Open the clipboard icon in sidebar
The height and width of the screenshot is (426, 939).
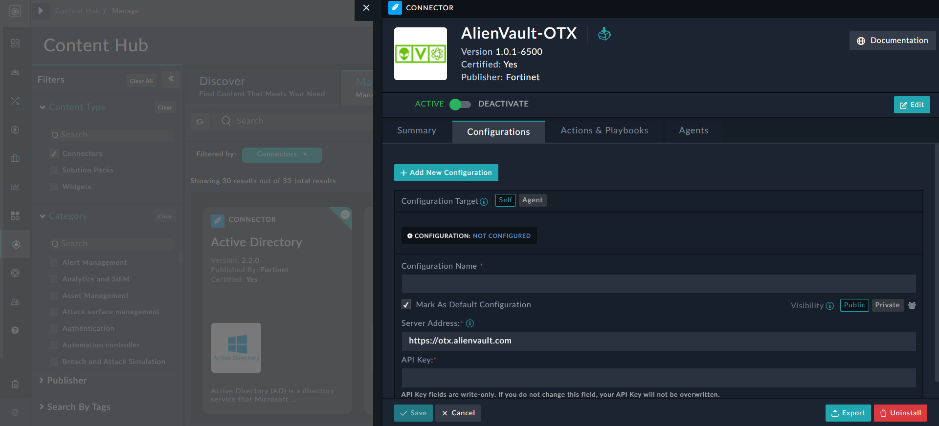pyautogui.click(x=15, y=384)
